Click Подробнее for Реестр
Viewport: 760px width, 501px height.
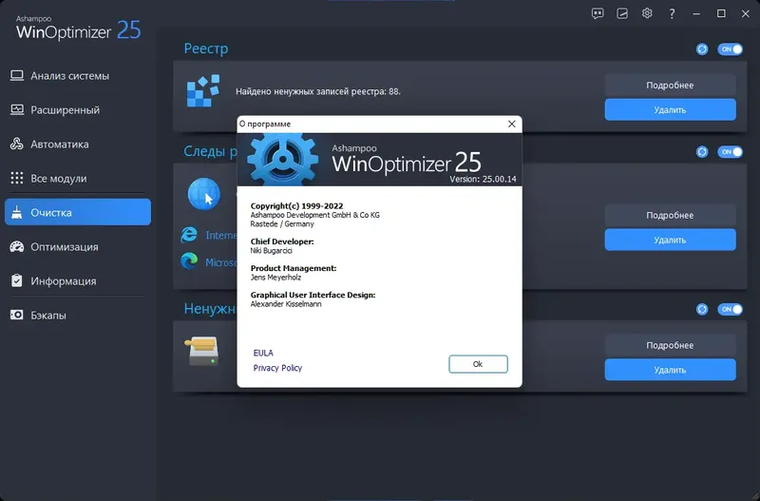click(x=670, y=85)
